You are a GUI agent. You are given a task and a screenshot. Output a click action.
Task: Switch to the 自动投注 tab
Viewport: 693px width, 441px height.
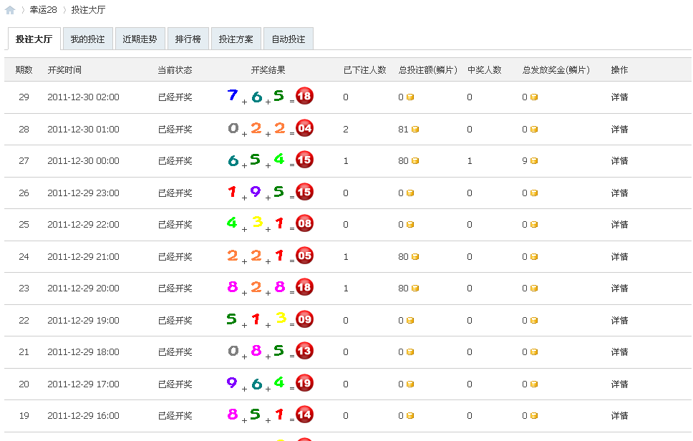point(289,38)
